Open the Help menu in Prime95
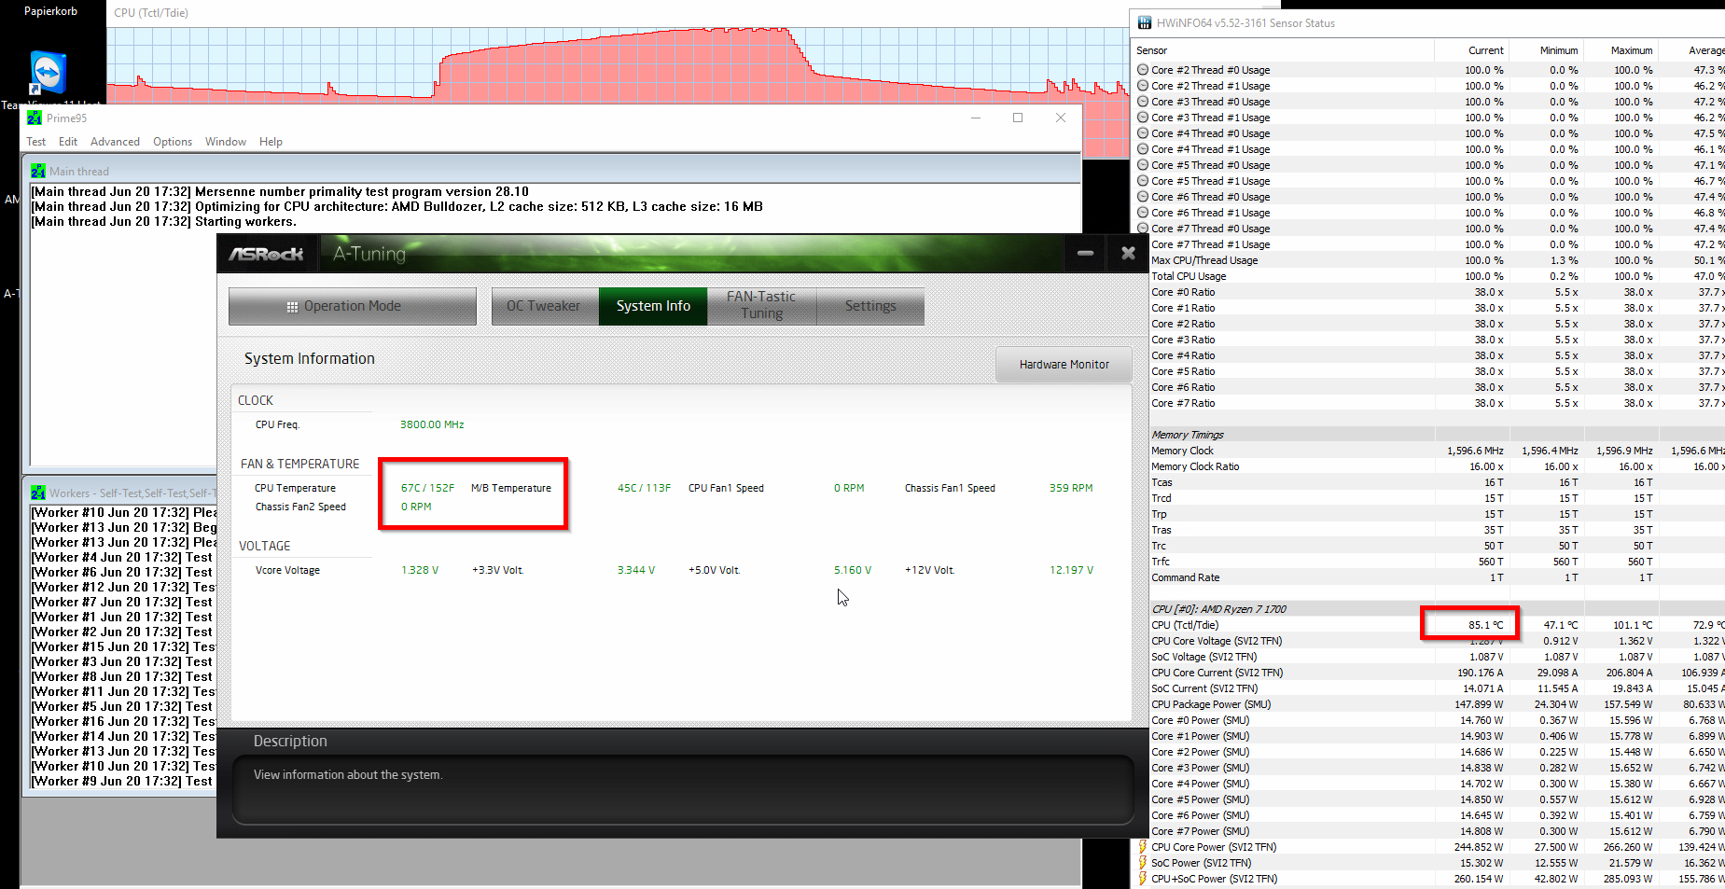The height and width of the screenshot is (889, 1725). (271, 142)
